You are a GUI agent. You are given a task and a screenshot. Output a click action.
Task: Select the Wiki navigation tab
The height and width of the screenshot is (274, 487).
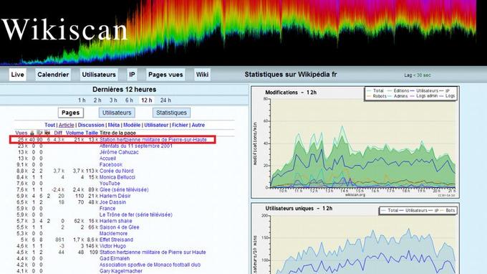pos(202,75)
